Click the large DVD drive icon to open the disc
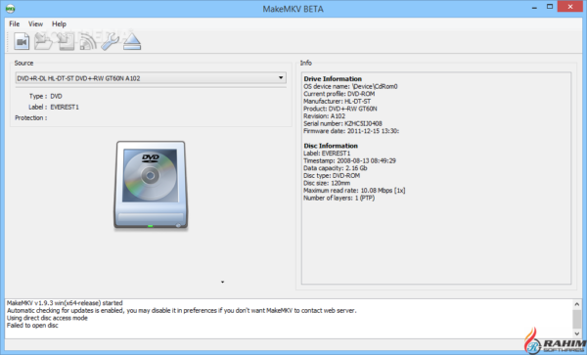This screenshot has width=587, height=355. pos(151,185)
